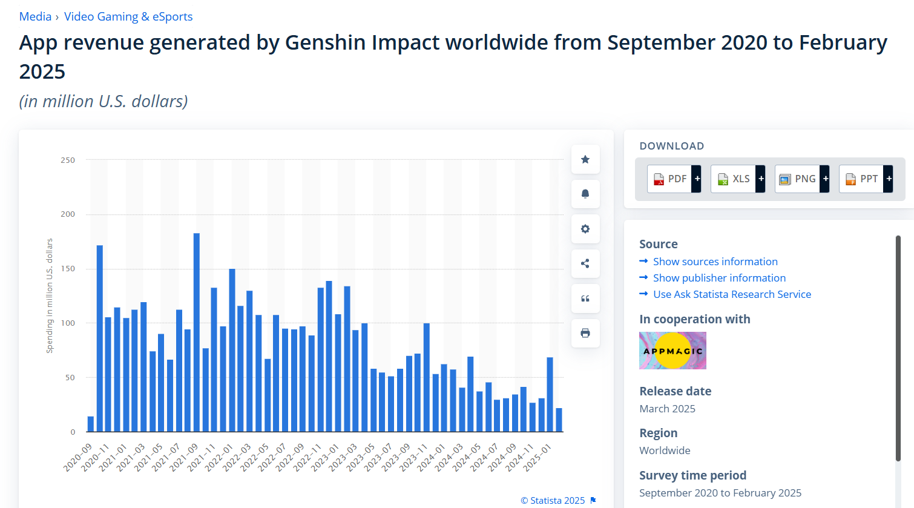Click the last bar for 2025-02
This screenshot has height=508, width=914.
(x=559, y=420)
